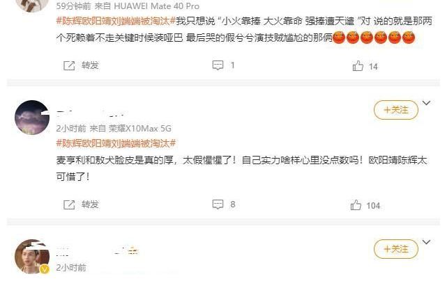Click repost icon on the 104-likes post
447x288 pixels.
(69, 205)
